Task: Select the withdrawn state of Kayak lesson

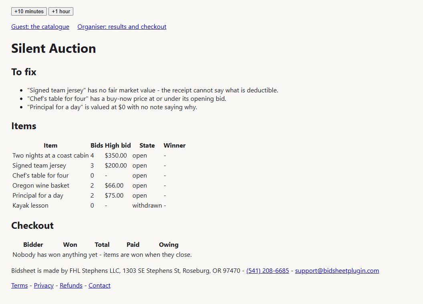Action: [x=147, y=205]
